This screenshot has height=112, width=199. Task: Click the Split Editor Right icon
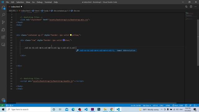point(191,7)
